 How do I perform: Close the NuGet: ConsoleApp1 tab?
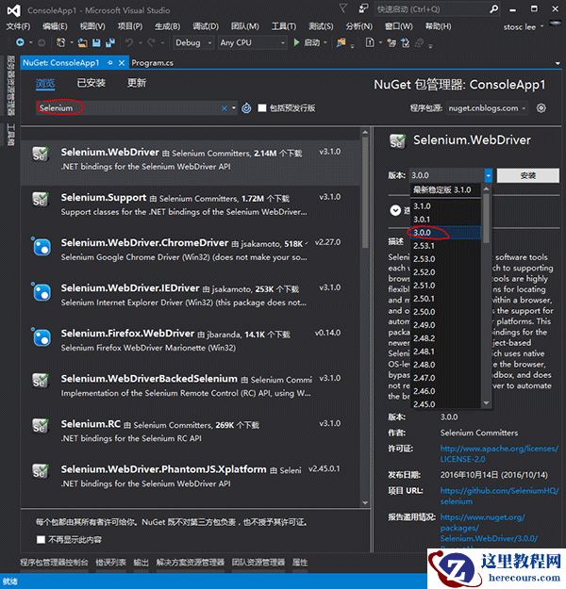coord(122,63)
